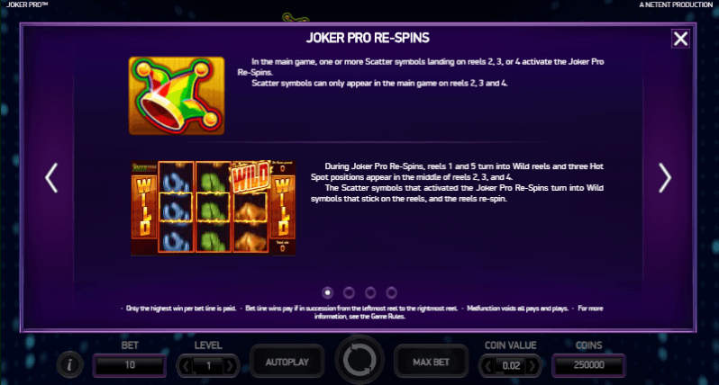This screenshot has width=719, height=385.
Task: Decrease the bet level arrow
Action: pos(186,366)
